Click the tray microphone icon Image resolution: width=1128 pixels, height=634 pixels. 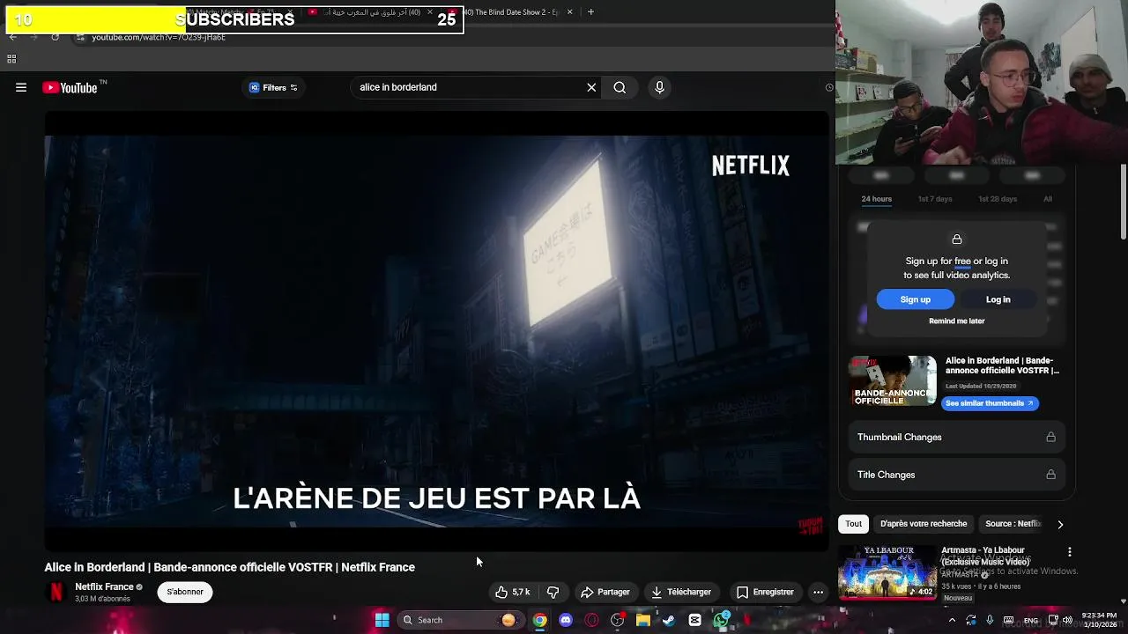point(990,620)
